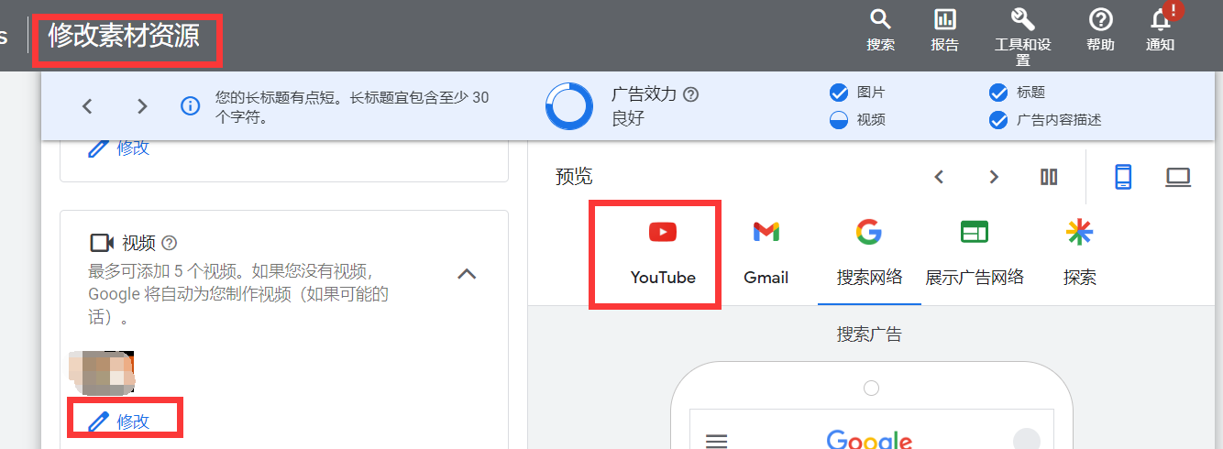Click the video camera icon in 视频 section
The image size is (1223, 449).
(x=101, y=243)
